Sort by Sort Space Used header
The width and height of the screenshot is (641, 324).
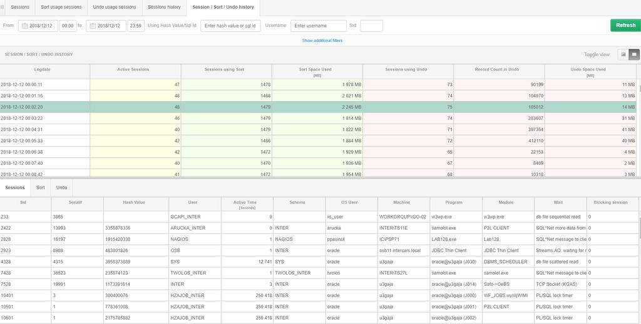tap(317, 71)
